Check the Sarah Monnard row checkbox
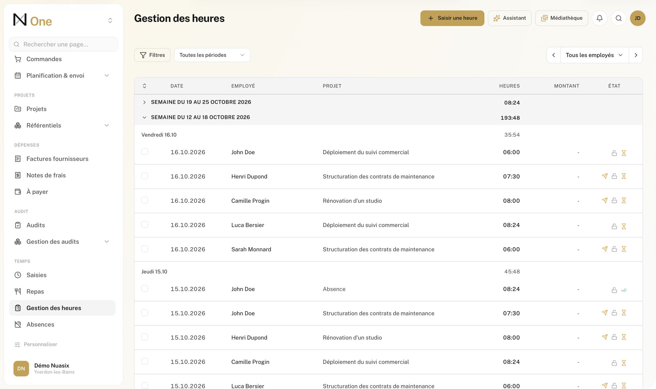 pyautogui.click(x=145, y=249)
